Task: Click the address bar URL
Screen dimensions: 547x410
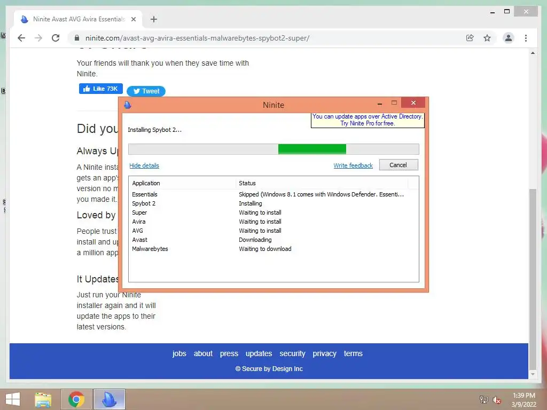Action: pyautogui.click(x=197, y=38)
